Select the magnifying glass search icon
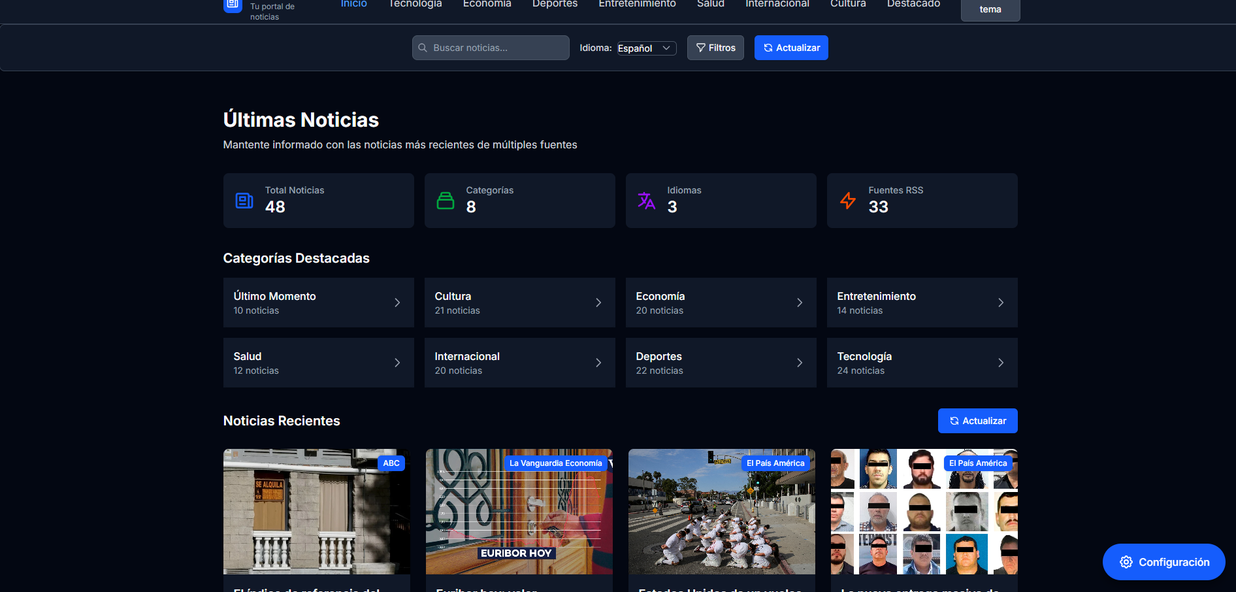1236x592 pixels. [423, 47]
